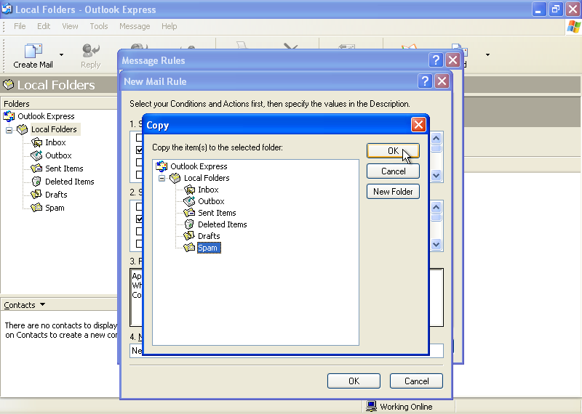Image resolution: width=582 pixels, height=414 pixels.
Task: Select Sent Items in Copy dialog tree
Action: click(x=217, y=213)
